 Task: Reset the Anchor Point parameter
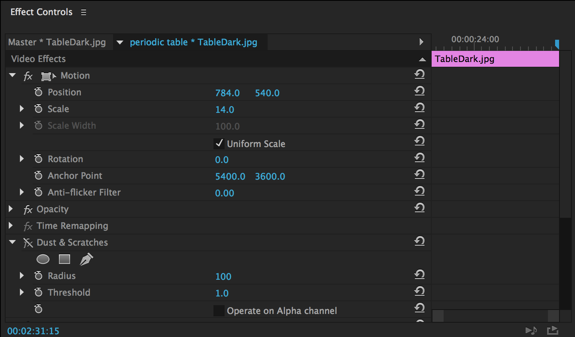[419, 174]
